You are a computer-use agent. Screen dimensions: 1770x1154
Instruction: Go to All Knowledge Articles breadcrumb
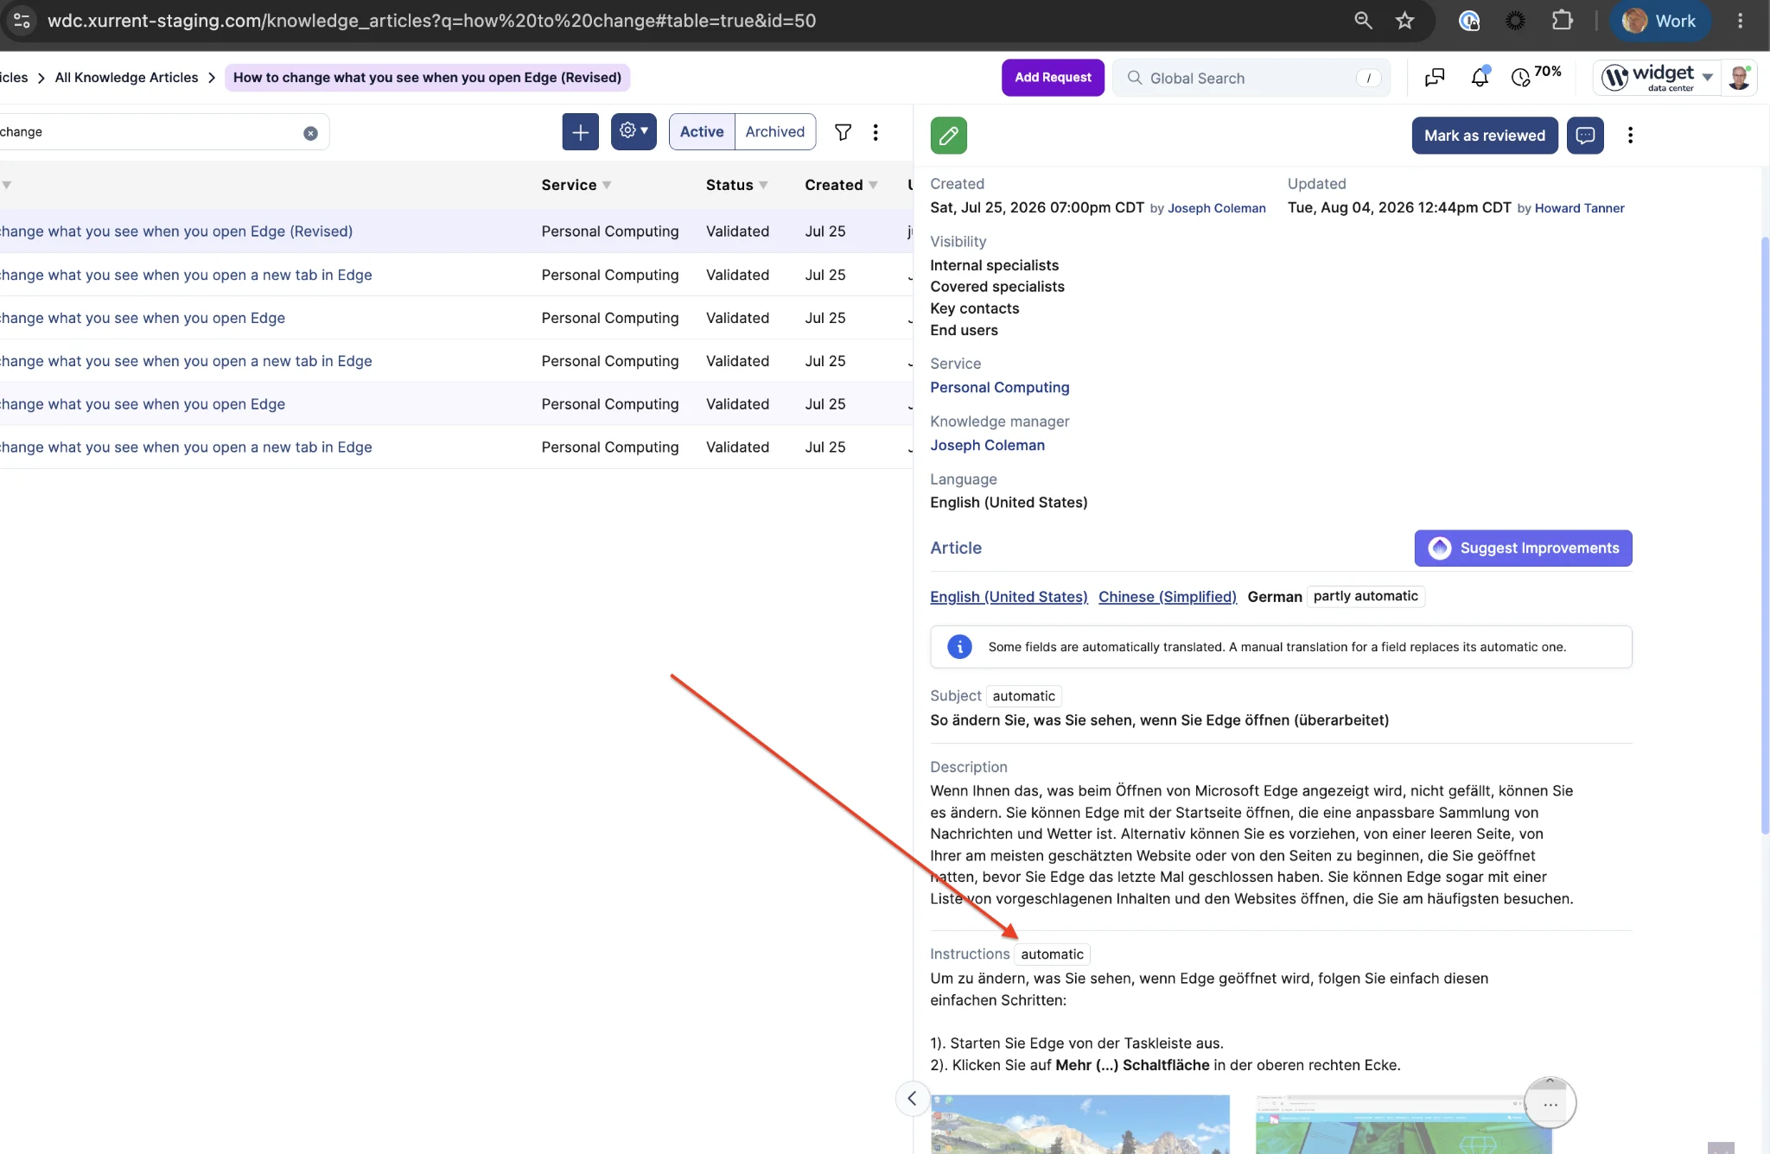(x=127, y=78)
